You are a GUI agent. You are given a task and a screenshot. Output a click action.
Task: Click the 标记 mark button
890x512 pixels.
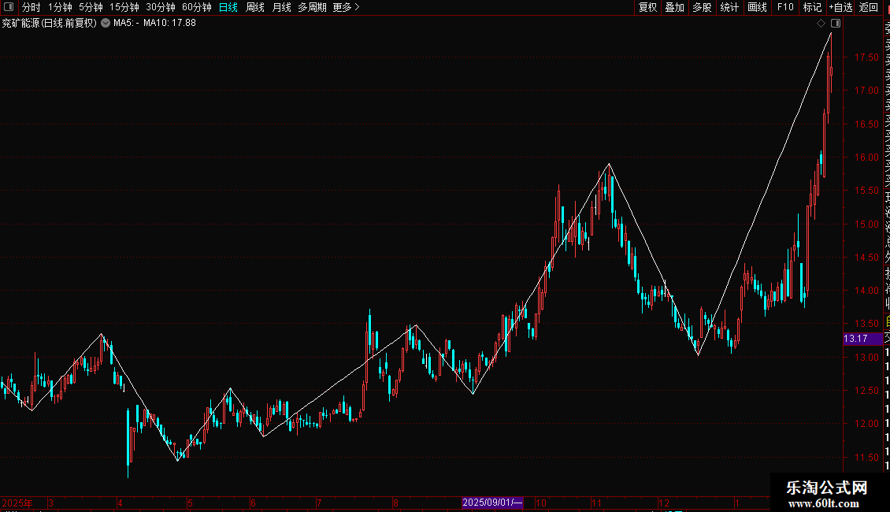(x=812, y=7)
